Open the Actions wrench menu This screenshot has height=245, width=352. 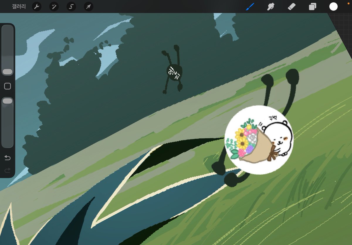click(x=36, y=6)
